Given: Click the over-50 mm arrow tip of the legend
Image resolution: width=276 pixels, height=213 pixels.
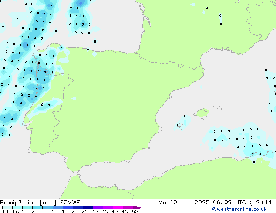Looking at the screenshot, I should pos(138,207).
